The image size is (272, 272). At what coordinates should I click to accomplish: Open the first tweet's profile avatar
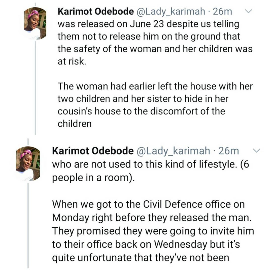[x=35, y=23]
